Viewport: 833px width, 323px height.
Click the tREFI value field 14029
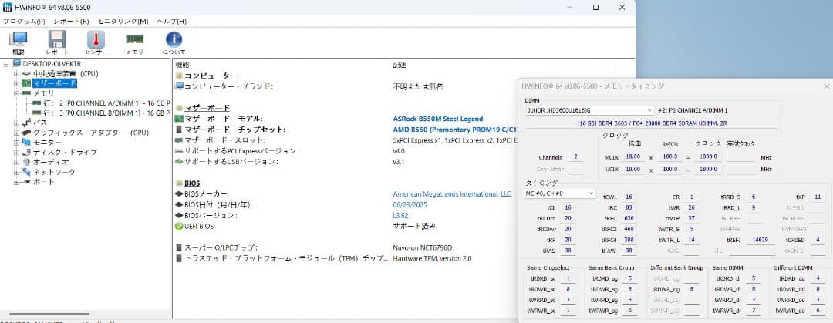pyautogui.click(x=760, y=240)
